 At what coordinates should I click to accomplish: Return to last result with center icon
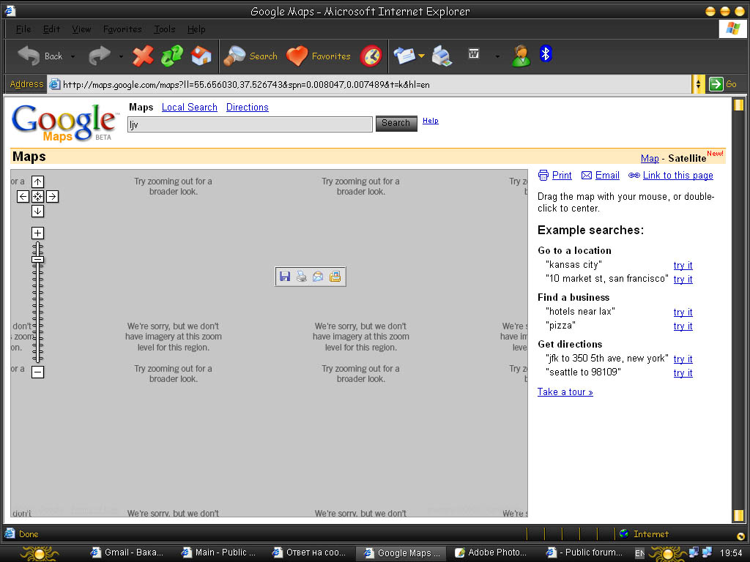point(38,196)
